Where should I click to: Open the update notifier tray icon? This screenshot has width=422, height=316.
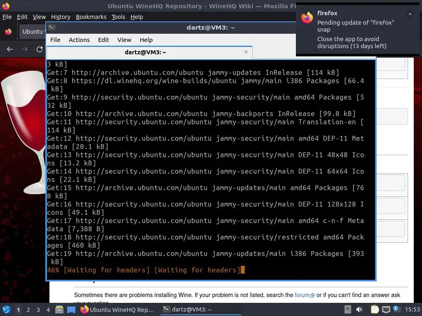(396, 309)
